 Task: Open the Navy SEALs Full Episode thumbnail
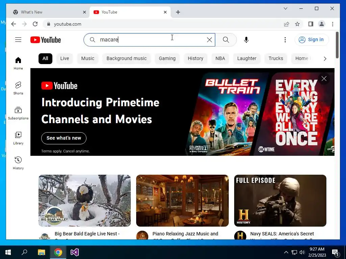[x=280, y=200]
